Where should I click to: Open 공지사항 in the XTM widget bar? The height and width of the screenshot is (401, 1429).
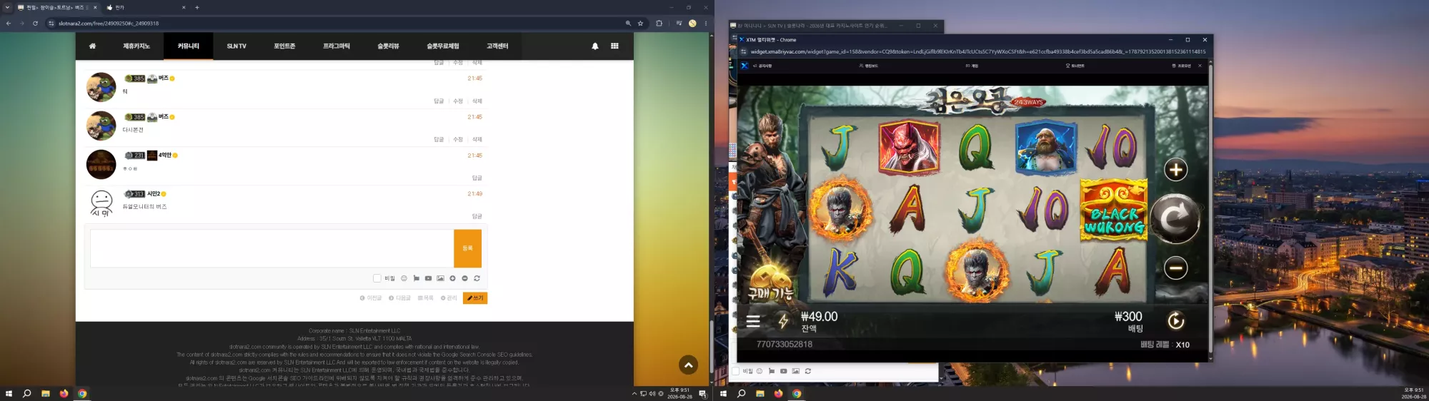point(762,66)
